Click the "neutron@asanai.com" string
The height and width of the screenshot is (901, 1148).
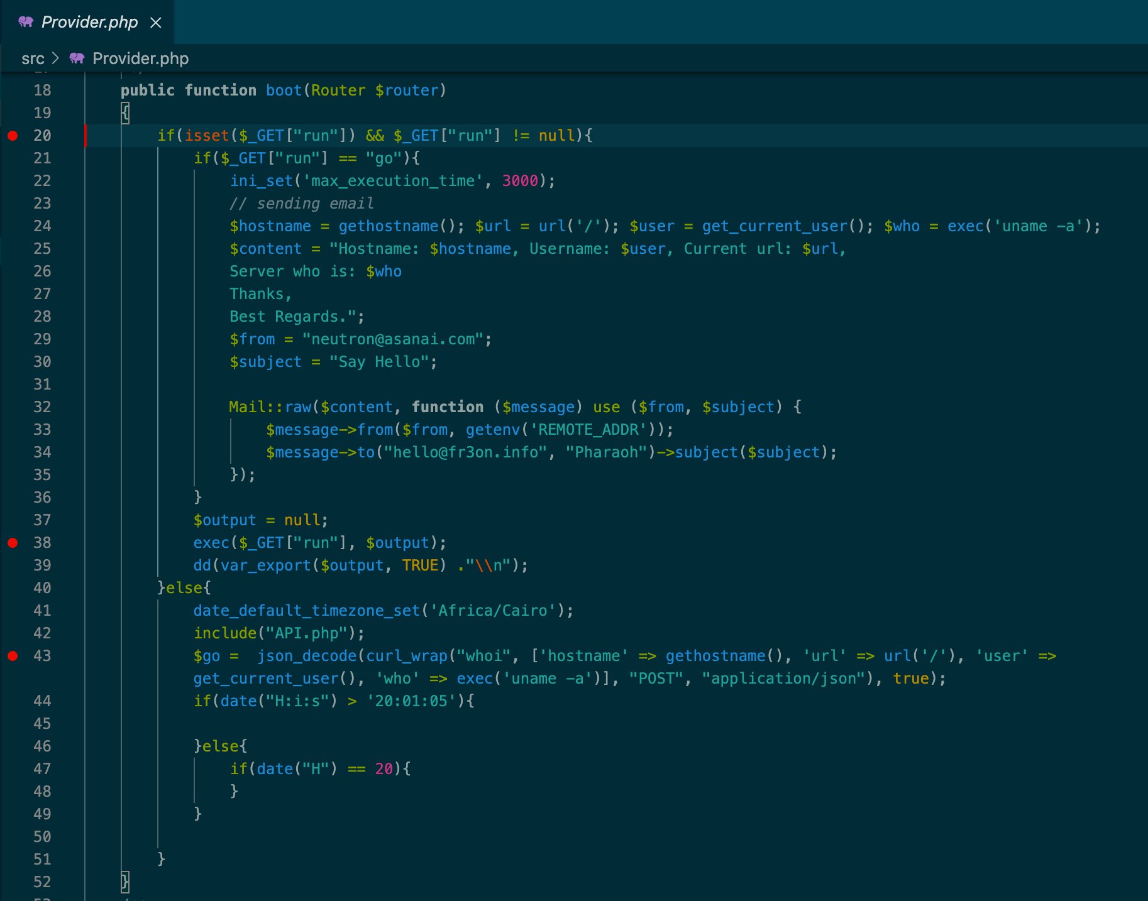(393, 339)
